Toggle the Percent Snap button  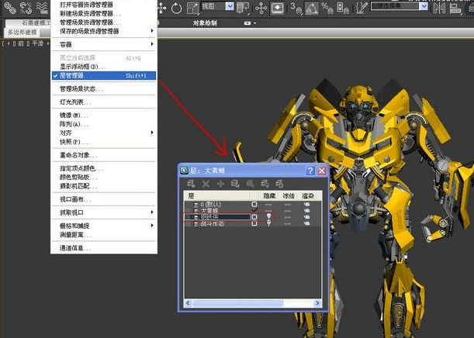[327, 9]
